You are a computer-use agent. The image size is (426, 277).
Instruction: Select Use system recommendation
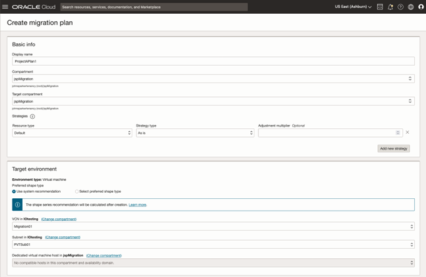(14, 191)
